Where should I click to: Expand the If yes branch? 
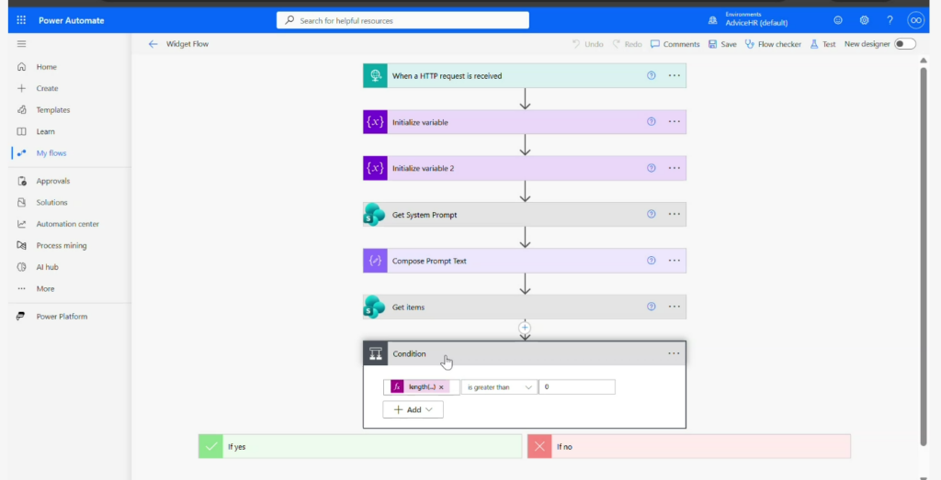[x=360, y=446]
